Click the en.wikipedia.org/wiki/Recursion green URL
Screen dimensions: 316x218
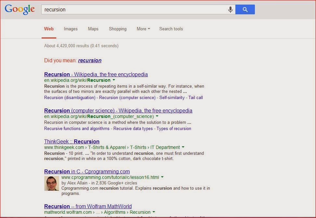(77, 80)
